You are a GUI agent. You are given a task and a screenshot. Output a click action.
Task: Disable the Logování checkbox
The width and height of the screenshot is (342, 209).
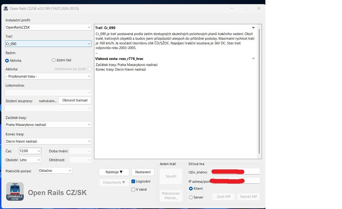[133, 181]
